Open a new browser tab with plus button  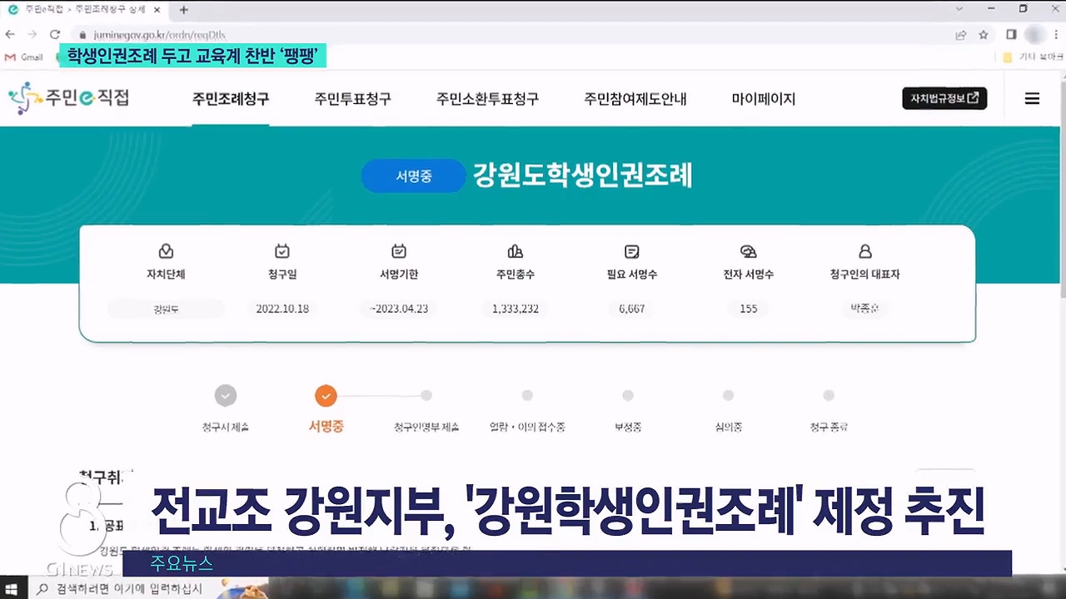[184, 10]
